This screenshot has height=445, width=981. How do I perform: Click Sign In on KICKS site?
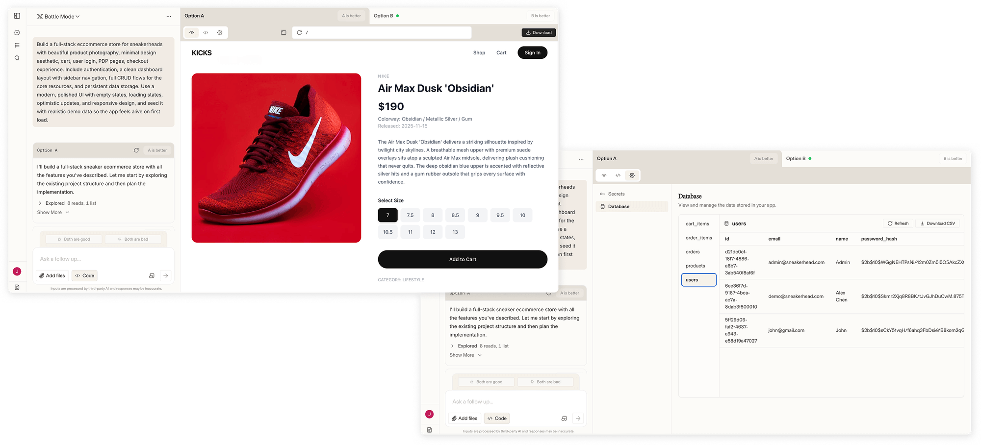pyautogui.click(x=532, y=53)
